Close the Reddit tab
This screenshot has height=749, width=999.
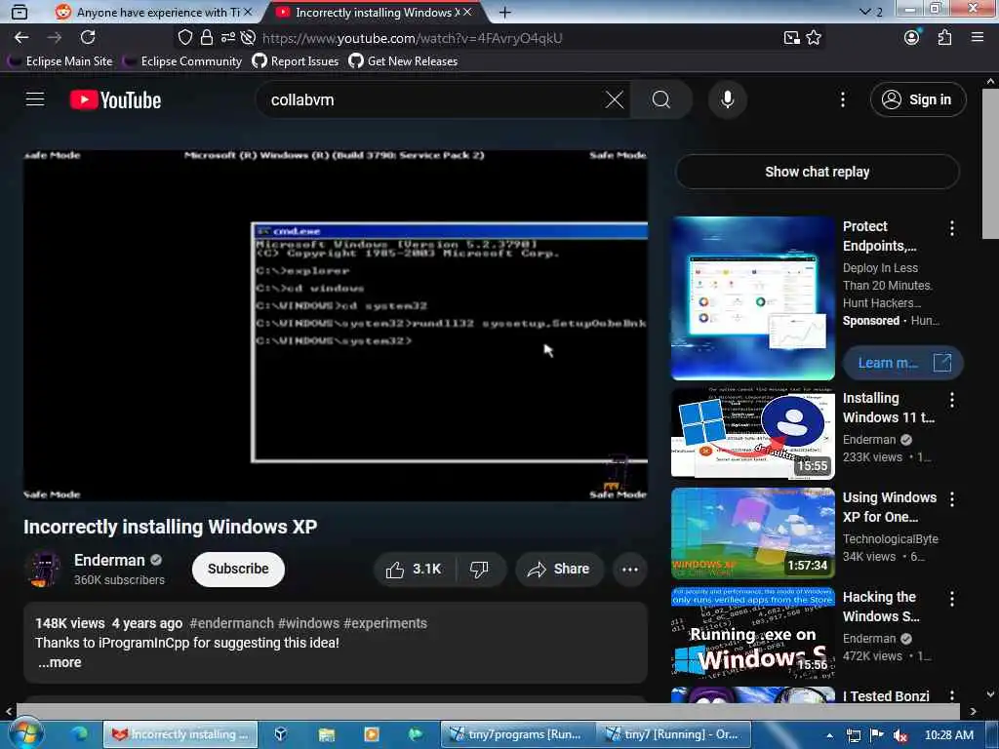tap(248, 12)
